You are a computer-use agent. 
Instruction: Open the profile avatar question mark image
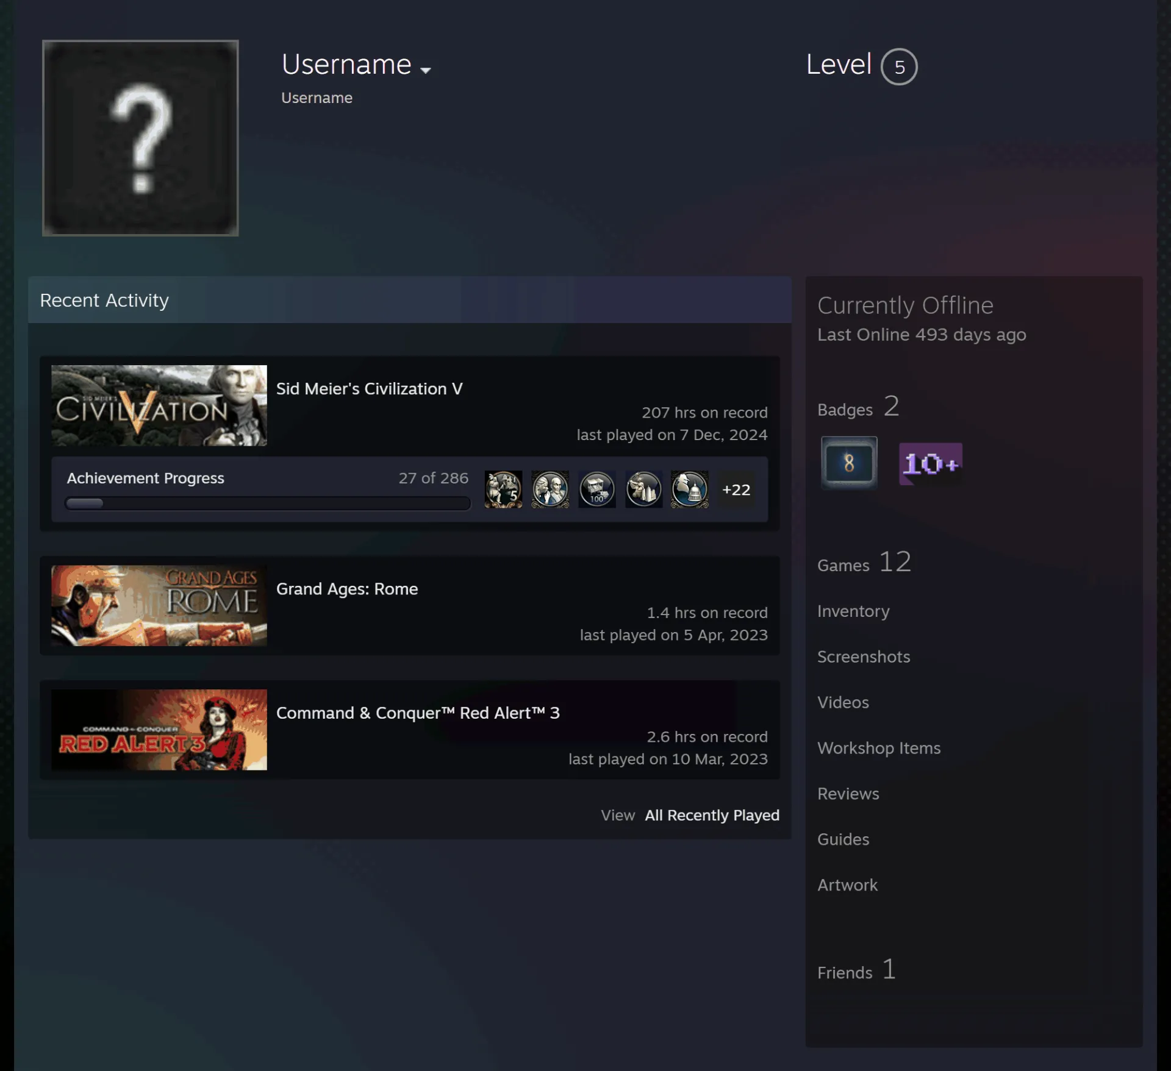pos(140,138)
